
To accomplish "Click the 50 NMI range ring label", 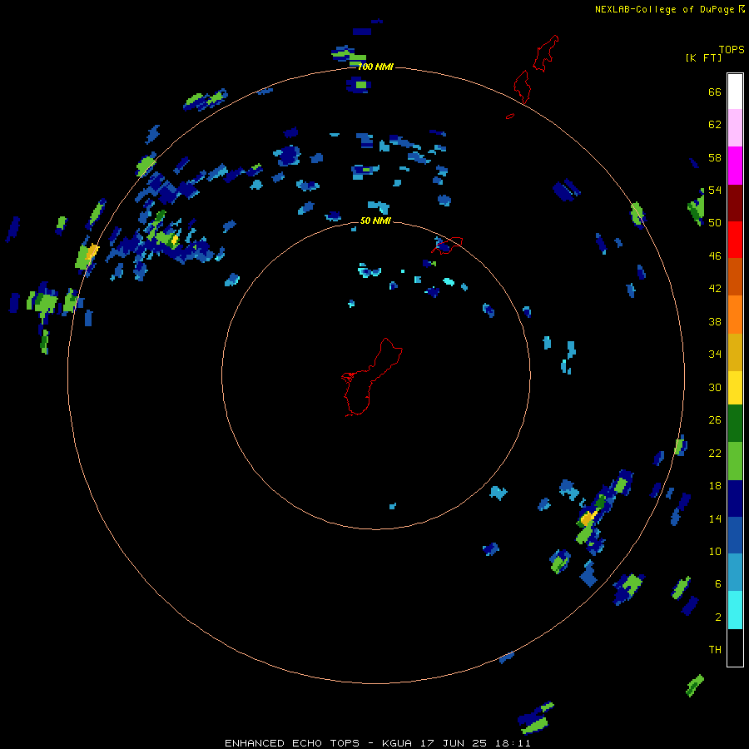I will [x=375, y=221].
